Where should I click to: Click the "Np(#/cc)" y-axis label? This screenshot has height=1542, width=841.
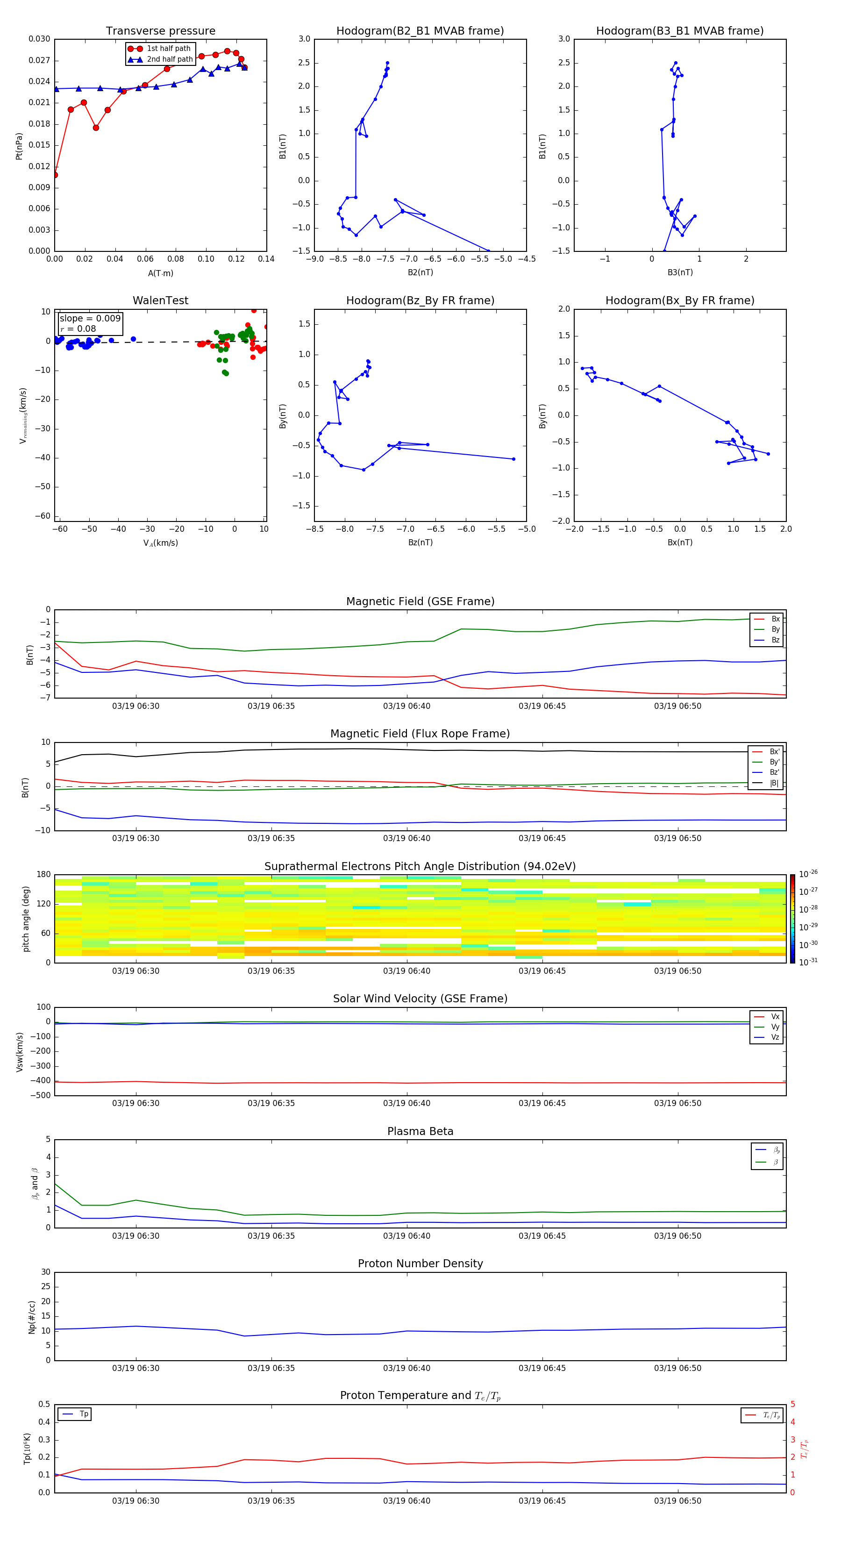(x=32, y=1317)
